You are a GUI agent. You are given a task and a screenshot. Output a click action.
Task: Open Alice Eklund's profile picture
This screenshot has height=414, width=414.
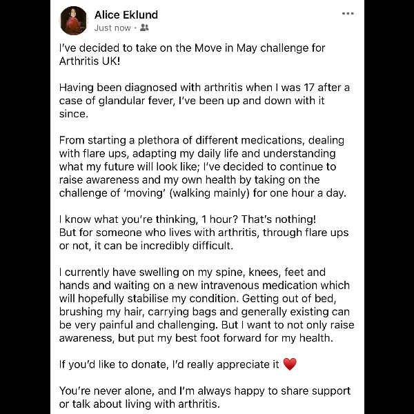tap(74, 21)
